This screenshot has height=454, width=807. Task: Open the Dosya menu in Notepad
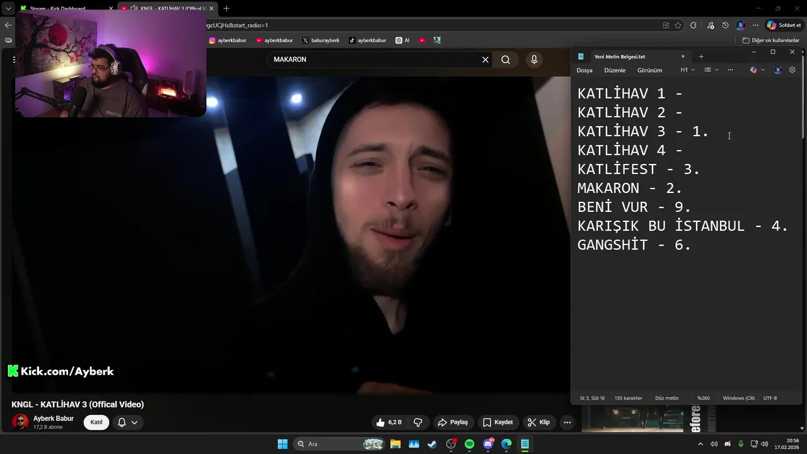(x=584, y=70)
